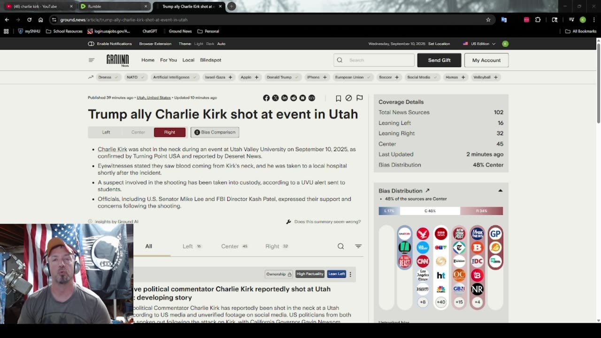Expand +4 more Right sources
The height and width of the screenshot is (338, 601).
(x=477, y=302)
